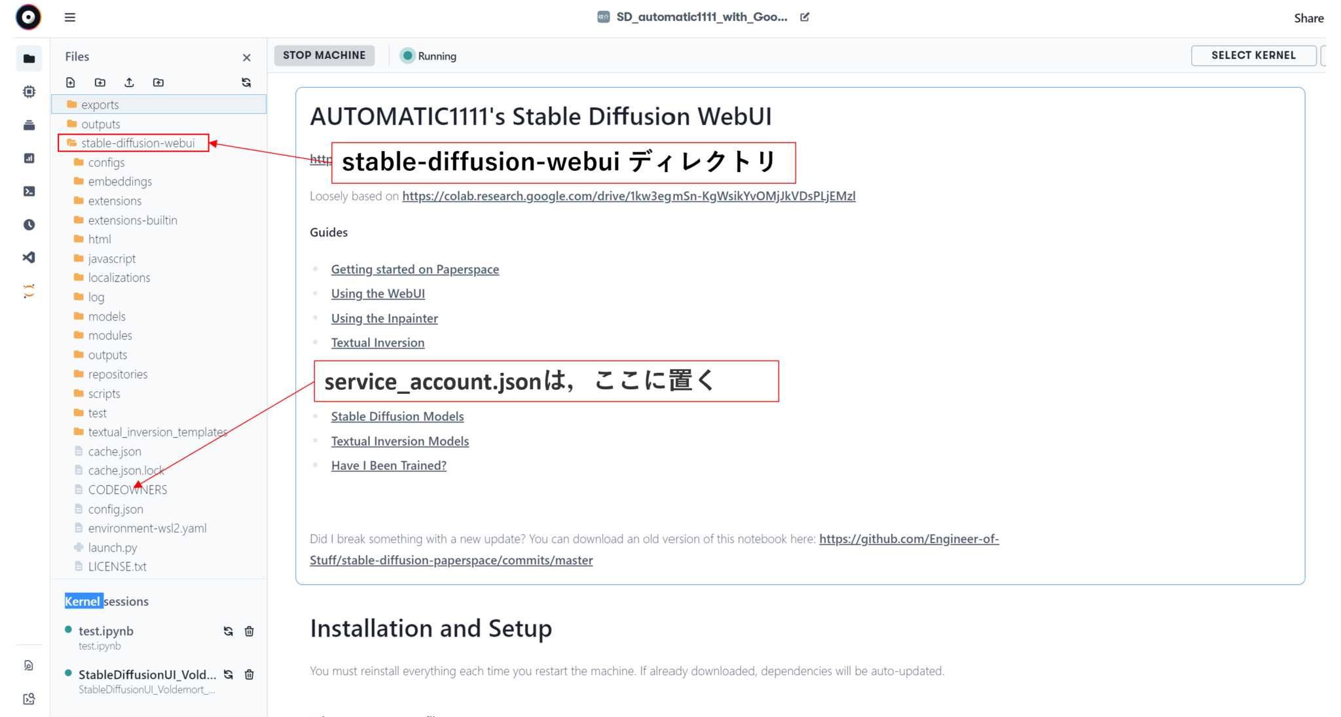Click SELECT KERNEL at top right
This screenshot has width=1341, height=717.
pos(1253,55)
